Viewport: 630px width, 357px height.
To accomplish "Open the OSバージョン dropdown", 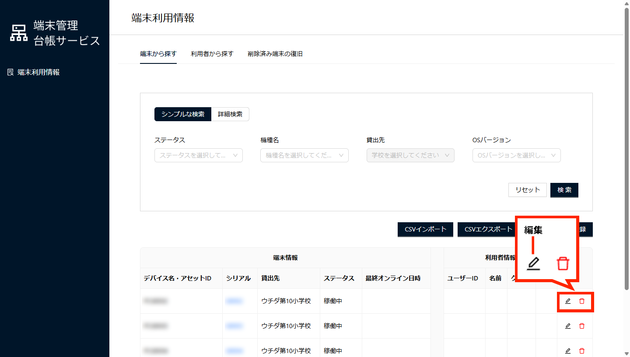I will pyautogui.click(x=516, y=155).
